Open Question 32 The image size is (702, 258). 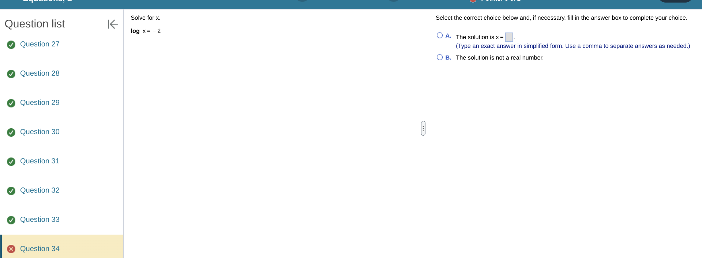point(40,190)
